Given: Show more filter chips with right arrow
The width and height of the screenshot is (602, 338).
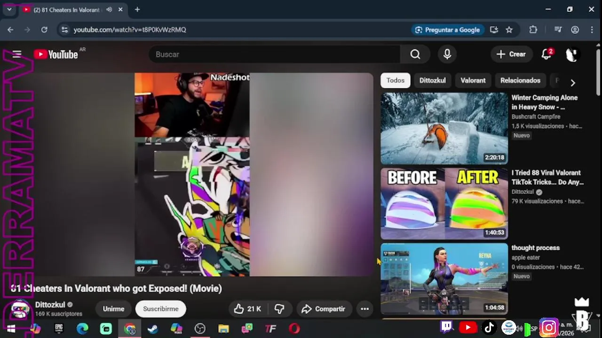Looking at the screenshot, I should pos(573,83).
